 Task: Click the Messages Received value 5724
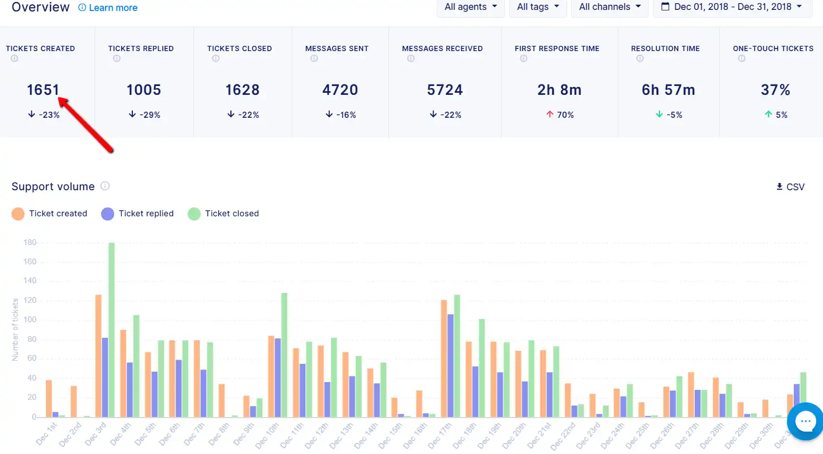pos(445,90)
